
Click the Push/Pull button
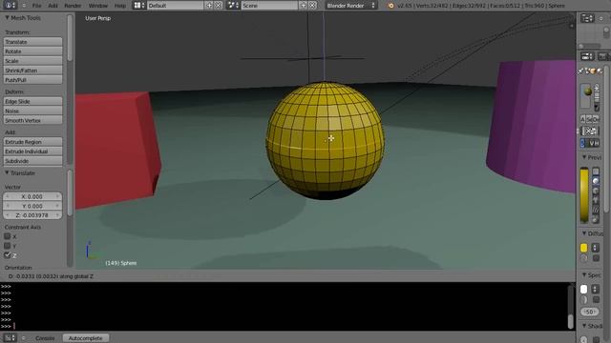(x=32, y=80)
